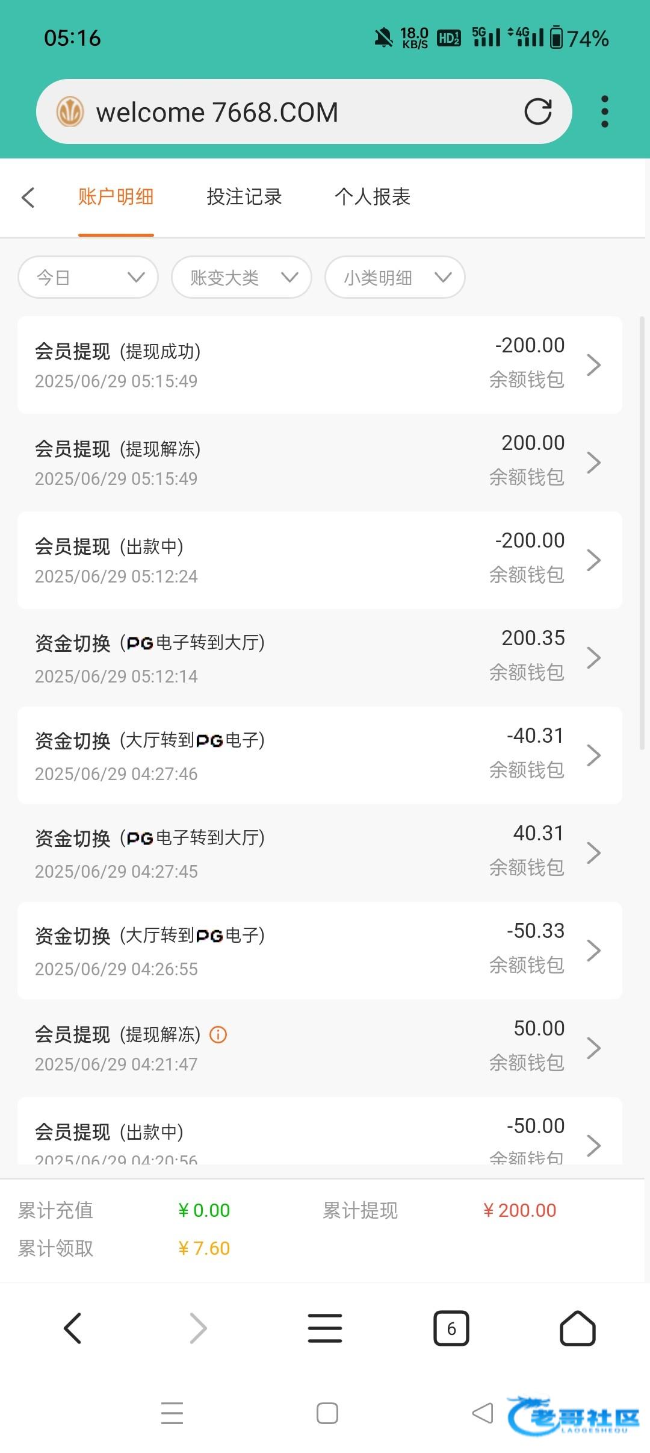Open the 提现成功 -200.00 record details
The width and height of the screenshot is (650, 1453).
click(320, 365)
